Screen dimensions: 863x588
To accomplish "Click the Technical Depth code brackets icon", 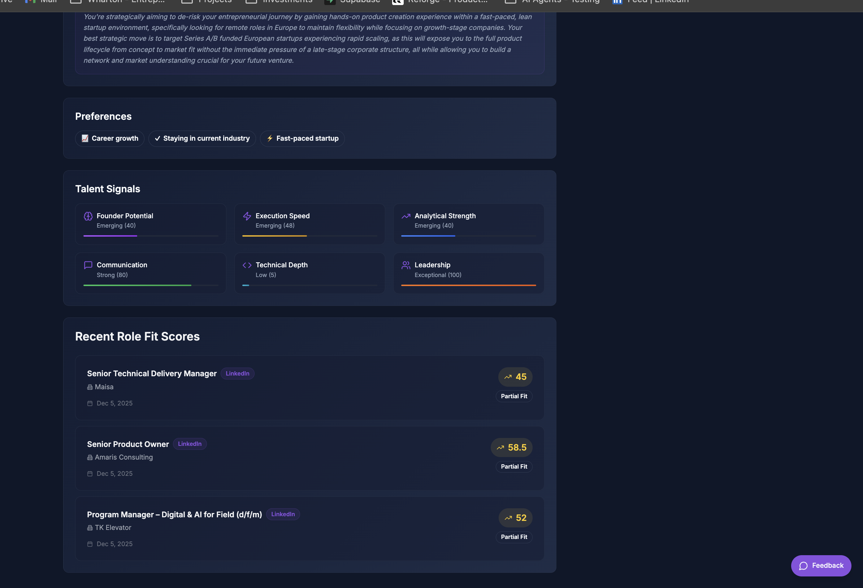I will pos(247,265).
